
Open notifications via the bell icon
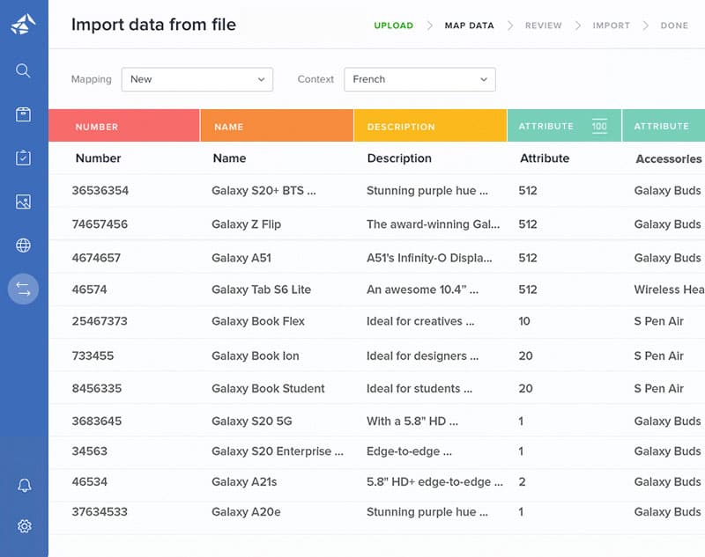click(x=24, y=485)
